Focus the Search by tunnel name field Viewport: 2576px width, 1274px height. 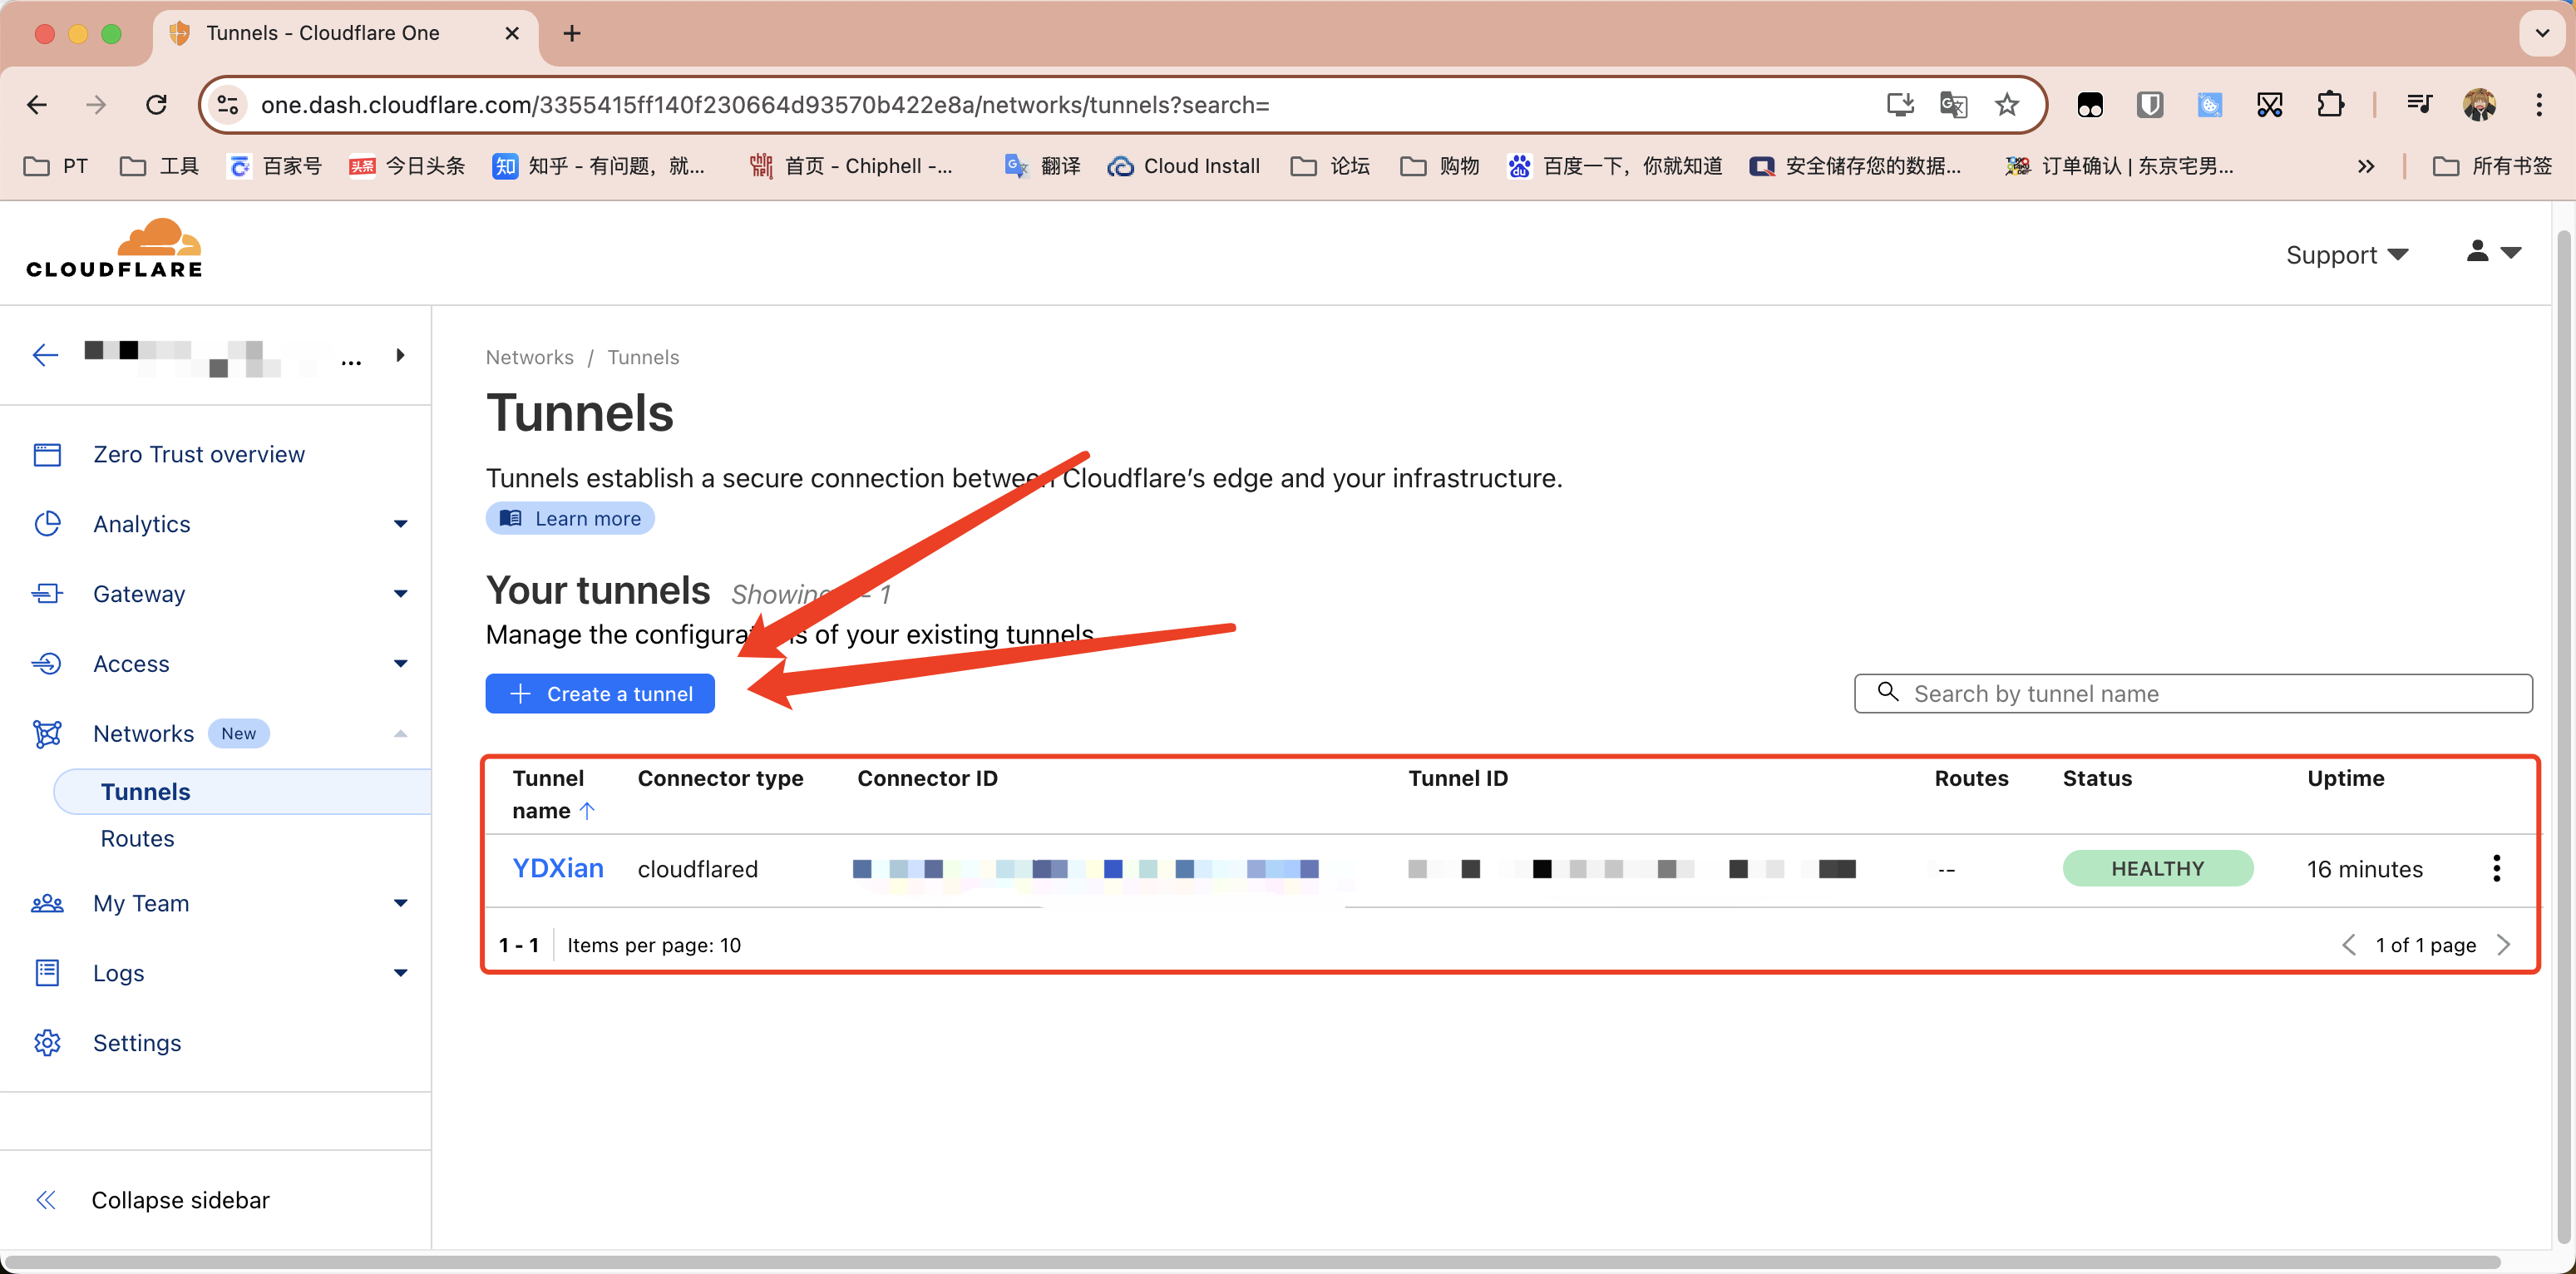2192,694
